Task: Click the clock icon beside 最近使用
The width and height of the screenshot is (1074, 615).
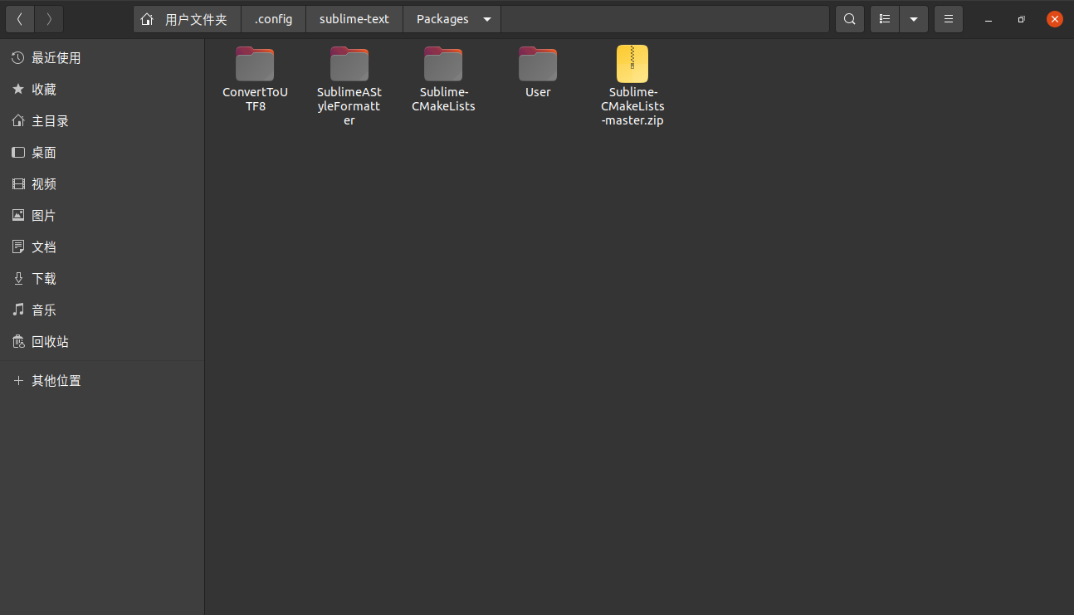Action: tap(18, 58)
